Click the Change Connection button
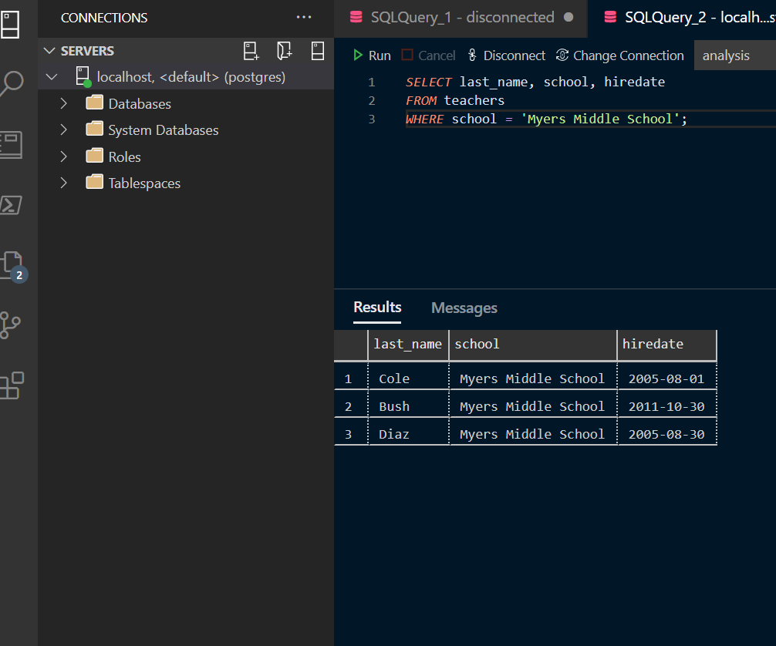The height and width of the screenshot is (646, 776). coord(619,56)
